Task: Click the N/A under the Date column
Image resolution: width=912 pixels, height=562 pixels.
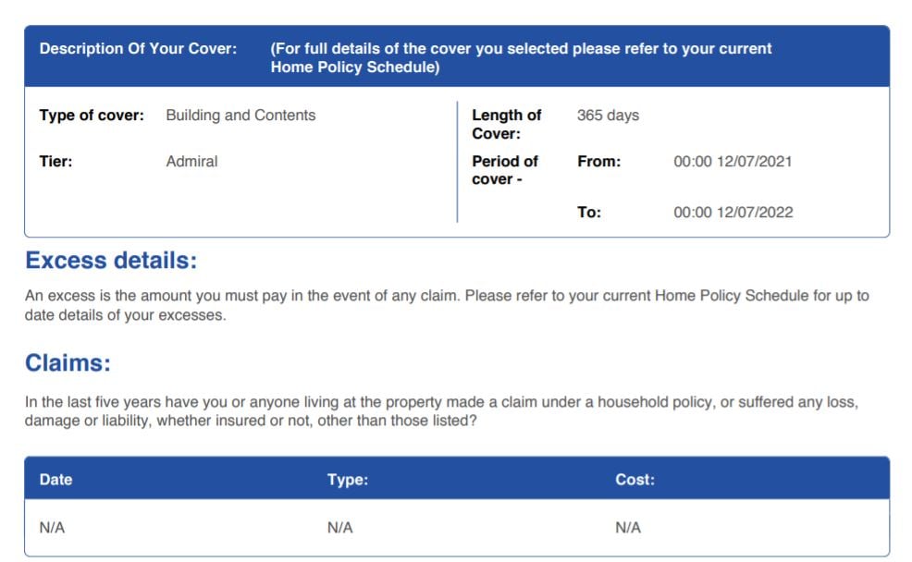Action: pos(52,528)
